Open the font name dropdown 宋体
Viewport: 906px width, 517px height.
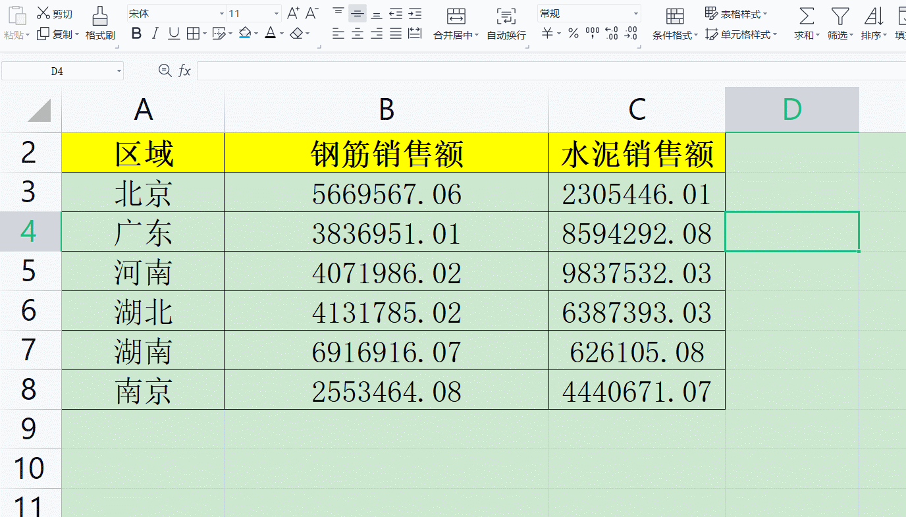click(221, 14)
